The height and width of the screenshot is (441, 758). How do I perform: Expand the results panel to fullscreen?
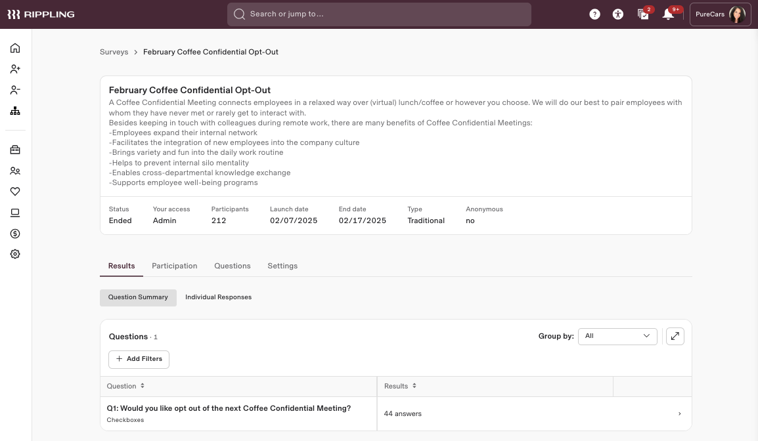pyautogui.click(x=675, y=336)
